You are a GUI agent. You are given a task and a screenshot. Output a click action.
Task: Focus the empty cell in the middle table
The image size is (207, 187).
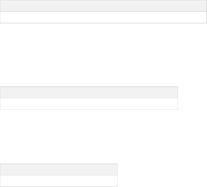click(x=89, y=104)
